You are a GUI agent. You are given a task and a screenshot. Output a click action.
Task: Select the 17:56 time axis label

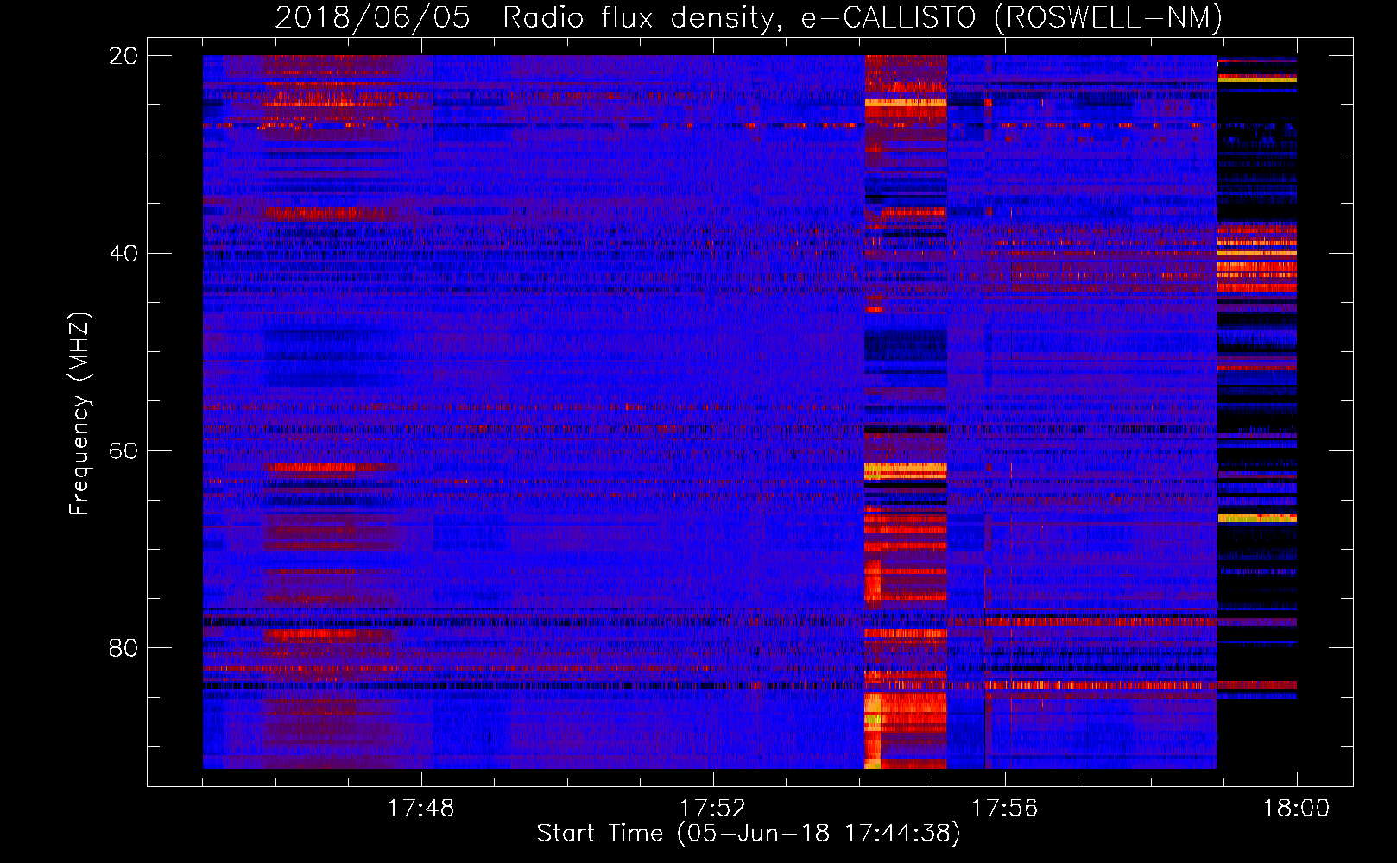pos(1005,809)
